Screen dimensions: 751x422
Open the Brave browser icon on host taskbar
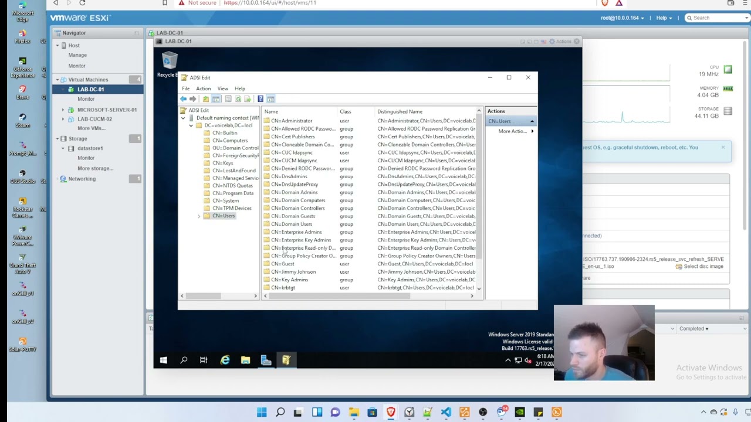pos(391,412)
